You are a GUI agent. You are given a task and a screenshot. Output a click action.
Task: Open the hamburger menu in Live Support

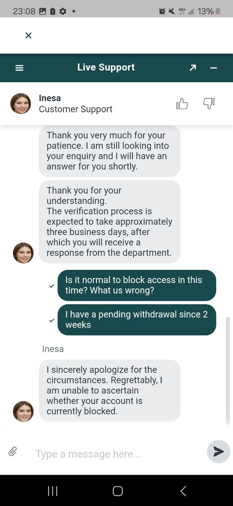coord(20,68)
